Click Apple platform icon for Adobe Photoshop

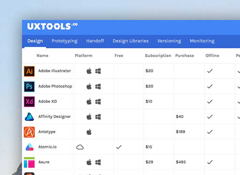[89, 86]
